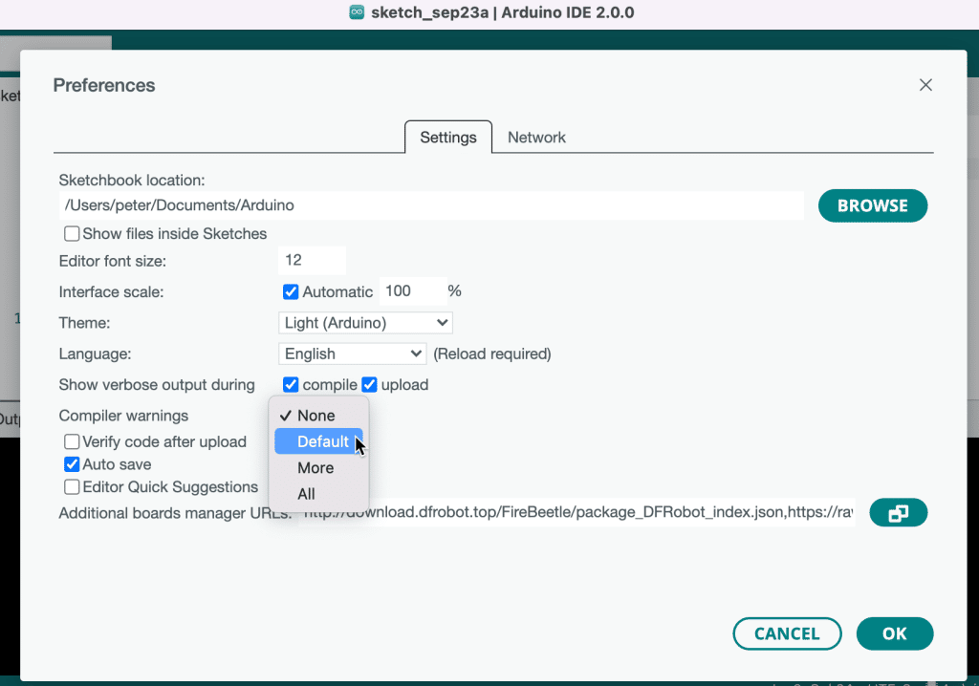Confirm preferences with OK
The image size is (979, 686).
pyautogui.click(x=895, y=633)
